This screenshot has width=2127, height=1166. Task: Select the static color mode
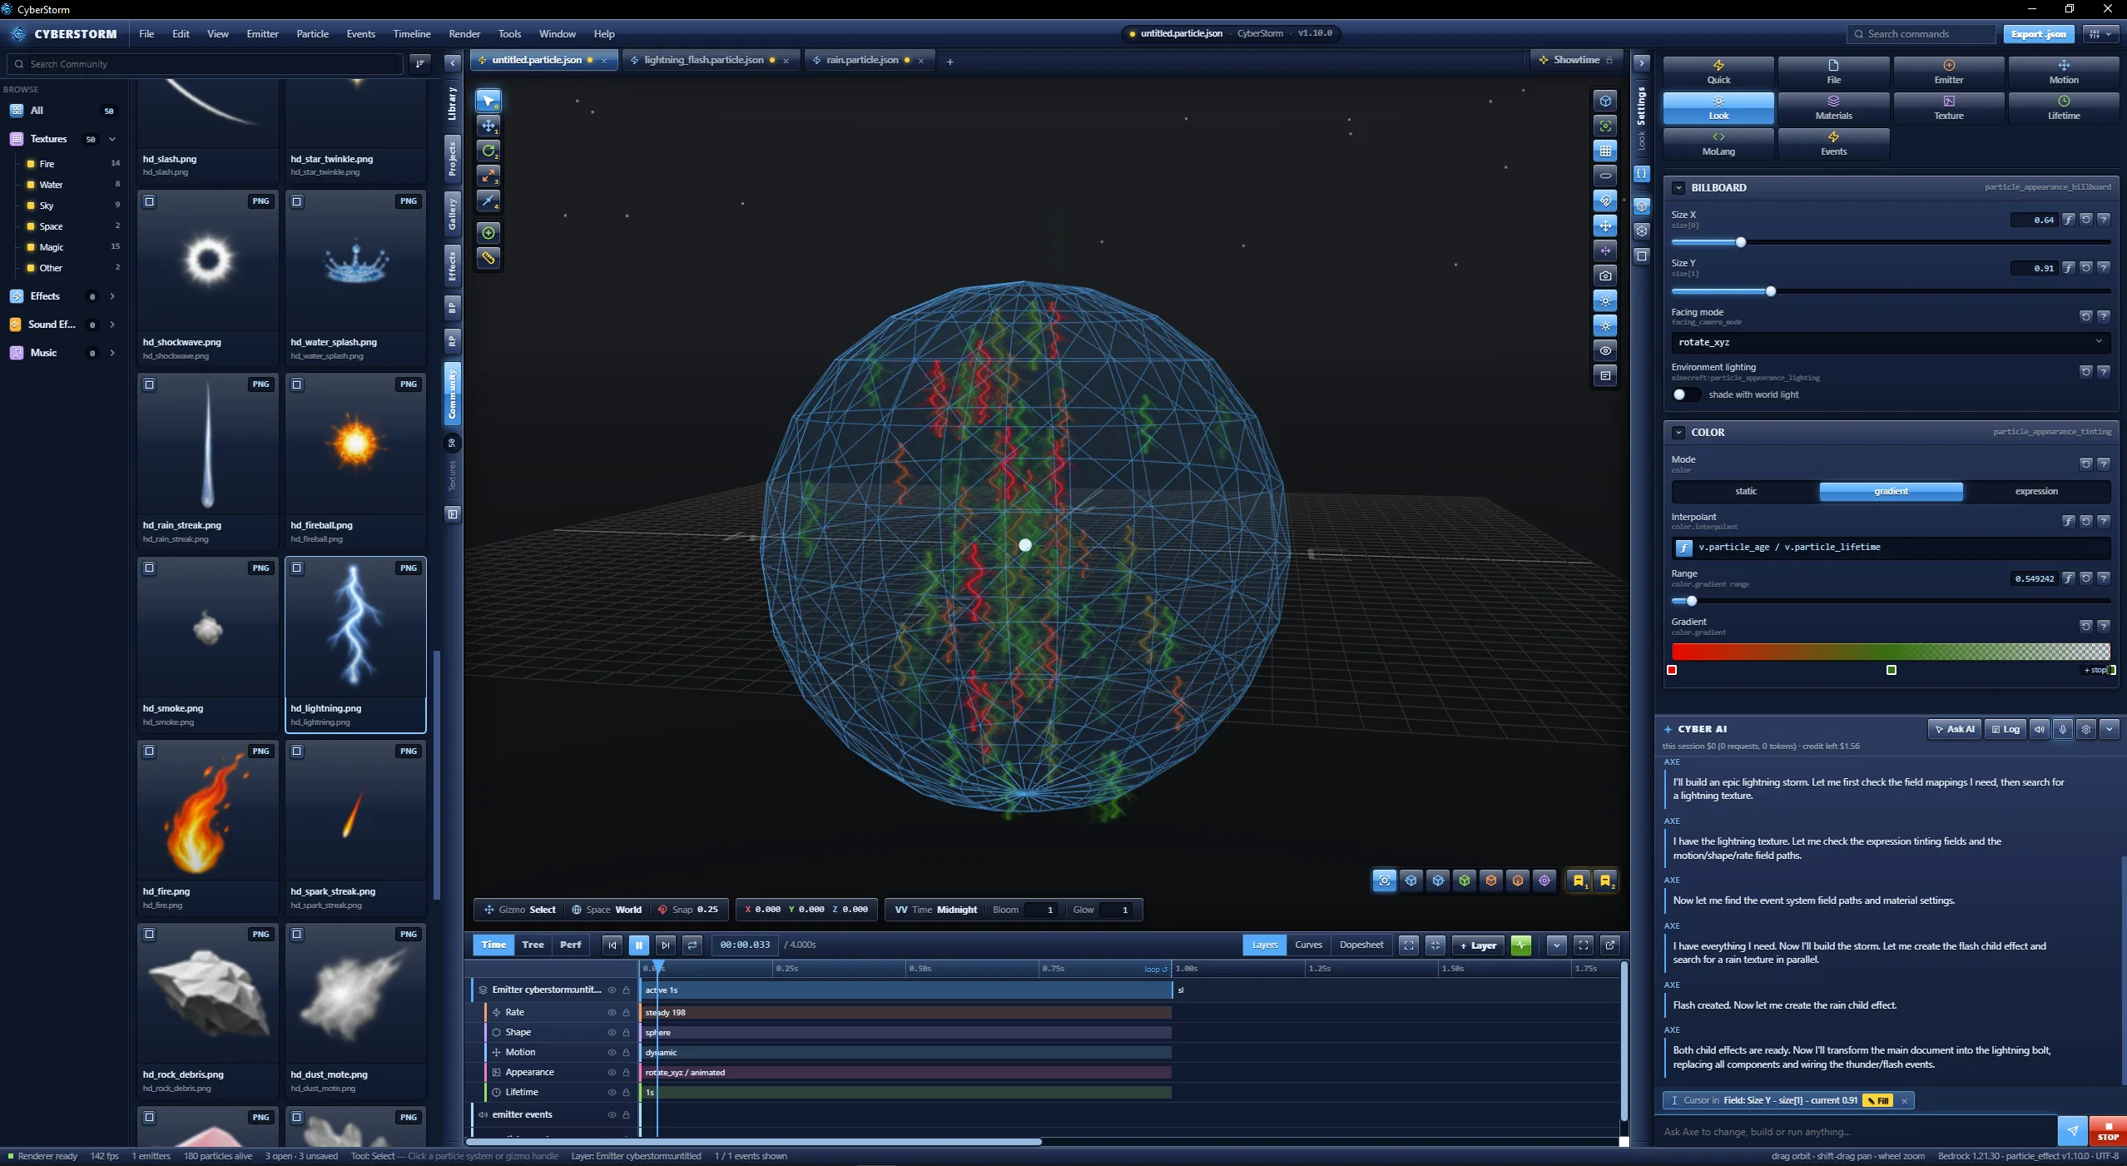click(x=1745, y=491)
